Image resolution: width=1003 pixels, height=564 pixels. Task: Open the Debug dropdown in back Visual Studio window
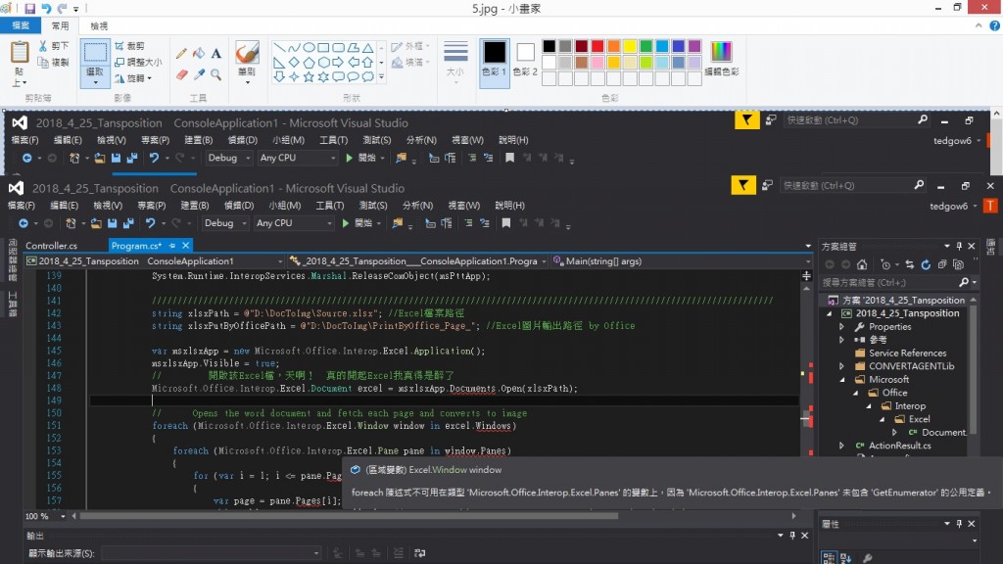(229, 158)
